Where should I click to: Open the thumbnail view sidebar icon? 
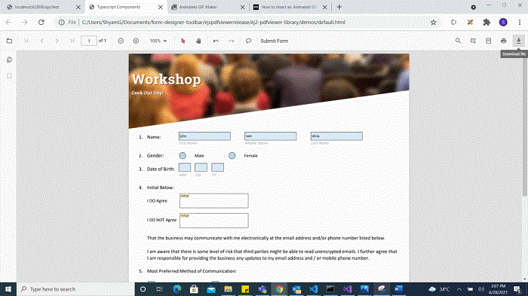coord(9,60)
